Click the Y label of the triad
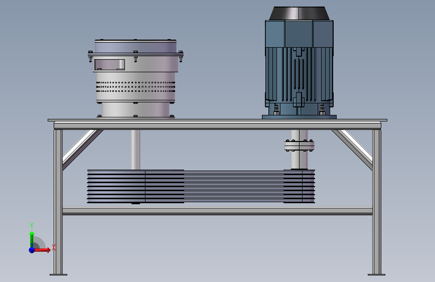This screenshot has width=435, height=282. tap(32, 226)
